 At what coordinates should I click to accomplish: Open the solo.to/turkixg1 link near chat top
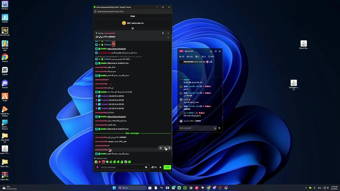click(x=117, y=49)
